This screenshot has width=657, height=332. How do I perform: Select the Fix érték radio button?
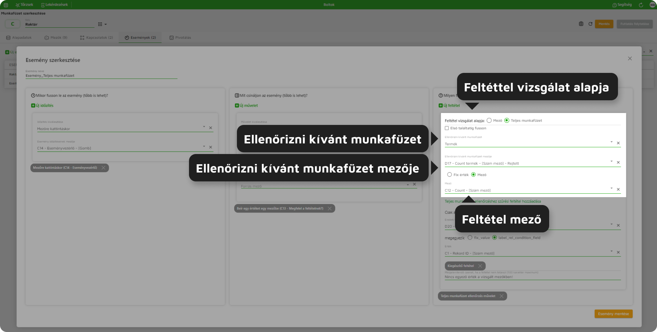tap(450, 175)
